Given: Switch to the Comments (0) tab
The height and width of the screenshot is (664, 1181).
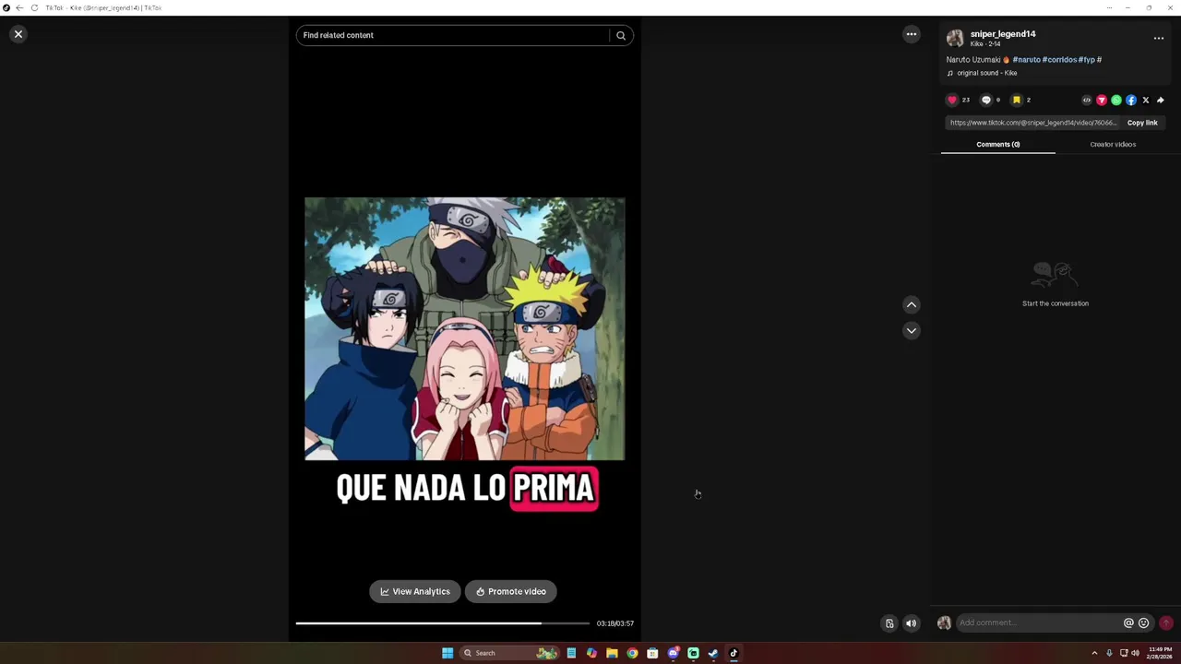Looking at the screenshot, I should pos(998,144).
